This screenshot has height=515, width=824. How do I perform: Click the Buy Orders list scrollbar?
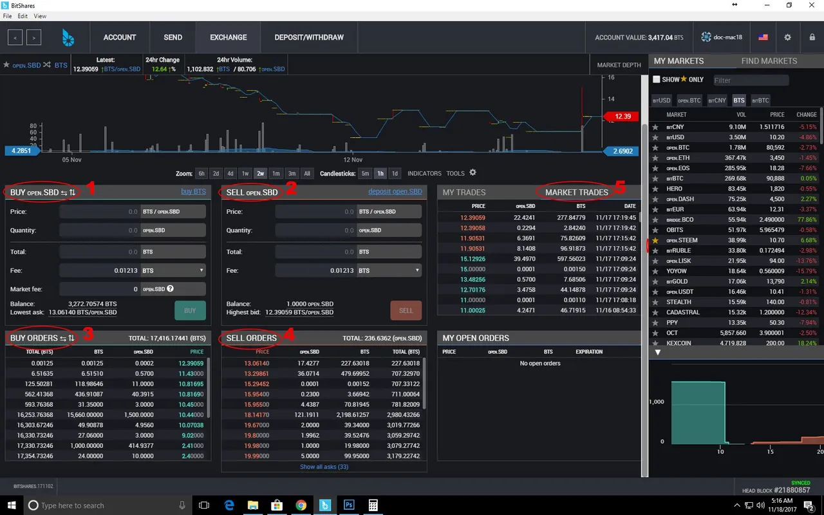click(209, 386)
